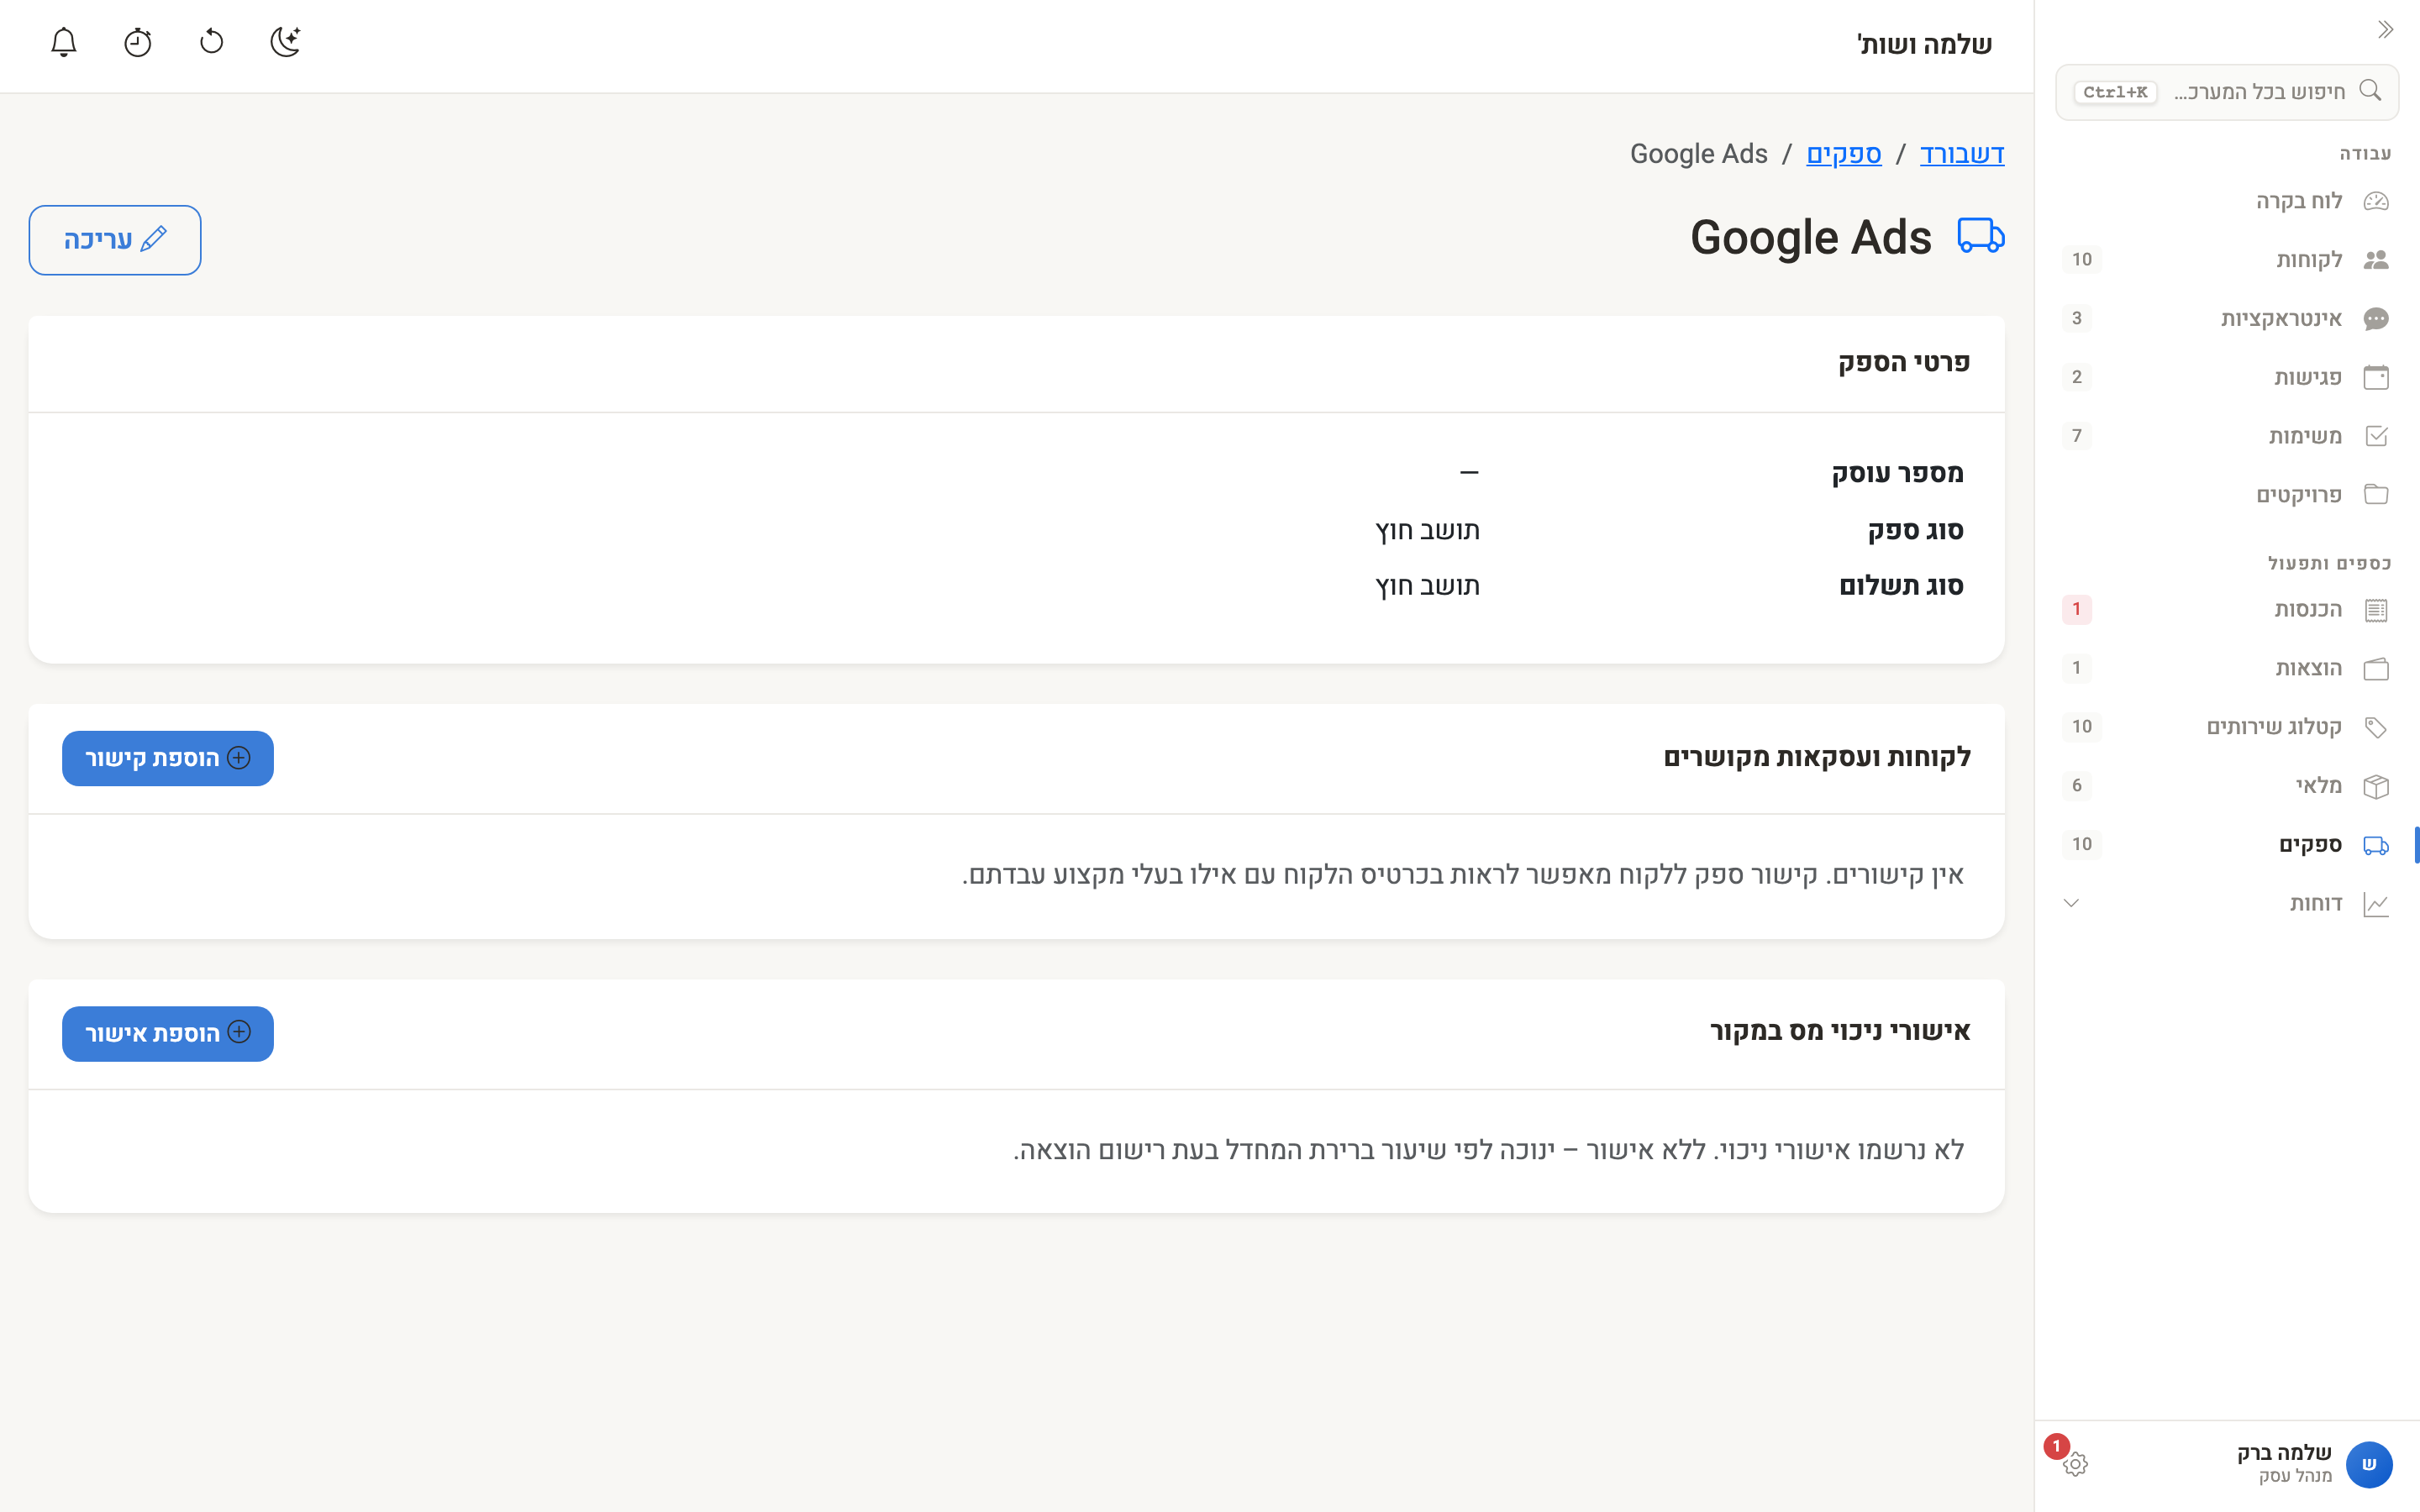Open the notifications bell

point(64,42)
